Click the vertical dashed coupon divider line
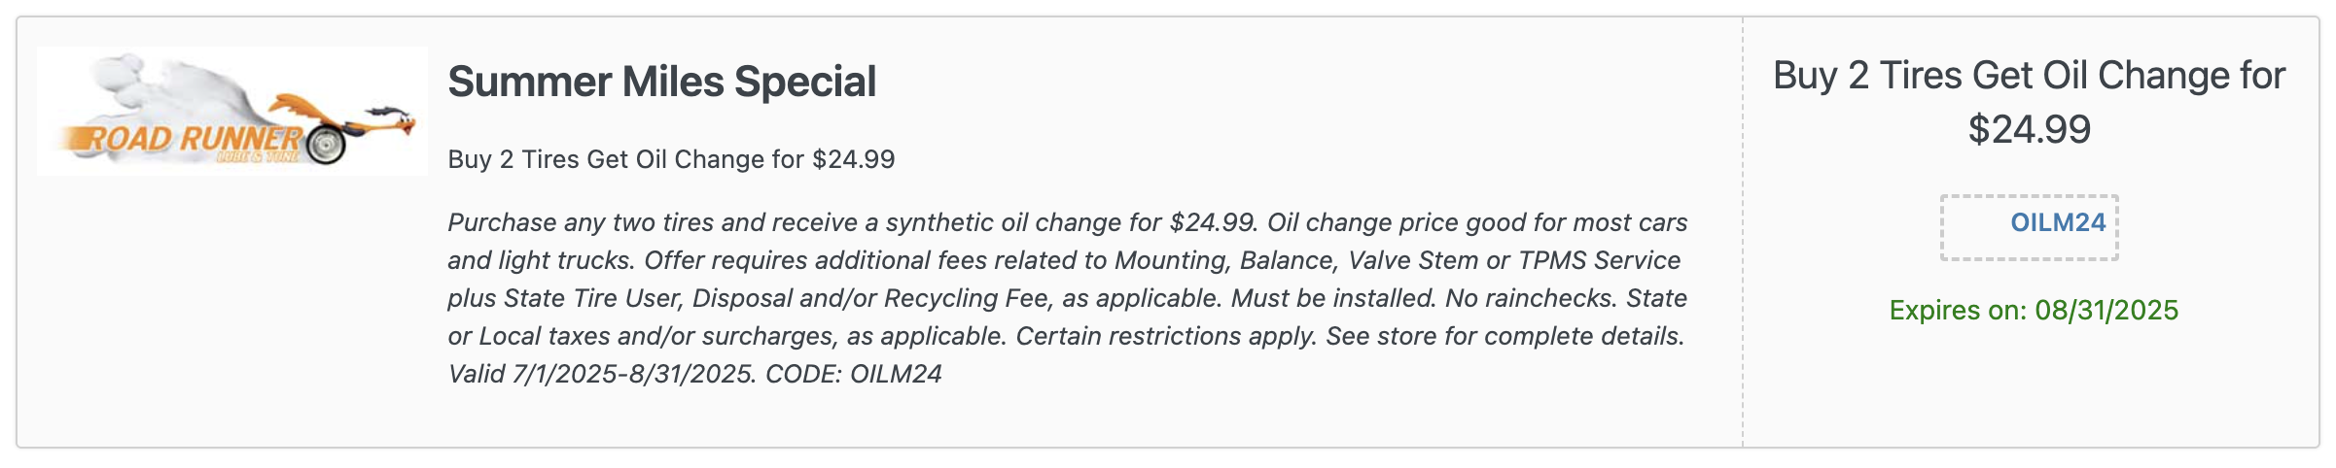 [x=1743, y=232]
